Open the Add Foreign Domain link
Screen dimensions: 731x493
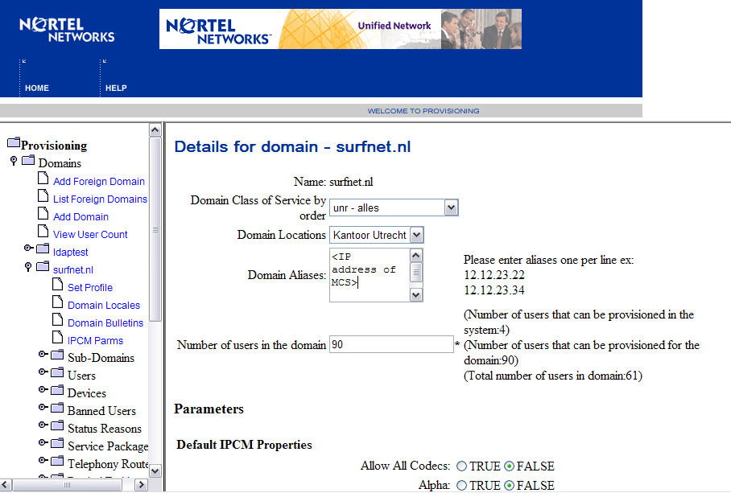[99, 182]
